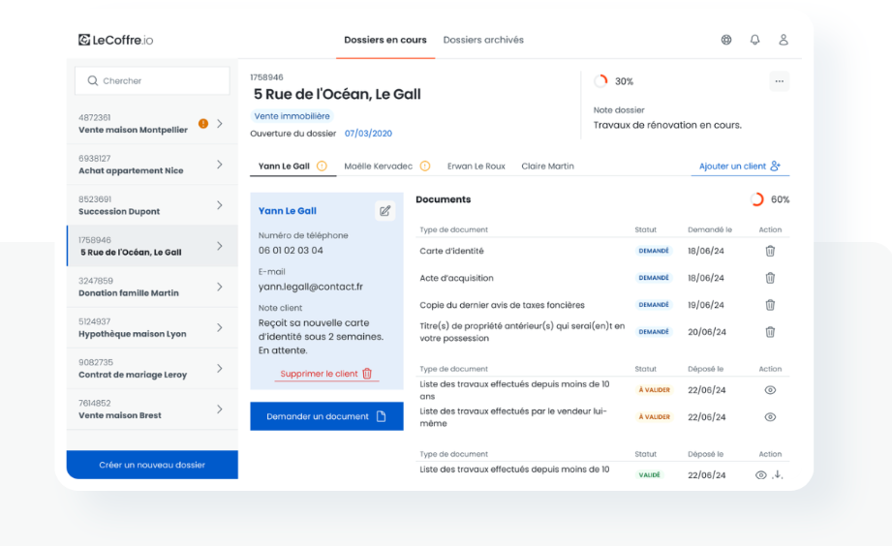Viewport: 892px width, 546px height.
Task: Expand Vente maison Montpellier dossier chevron
Action: [x=220, y=123]
